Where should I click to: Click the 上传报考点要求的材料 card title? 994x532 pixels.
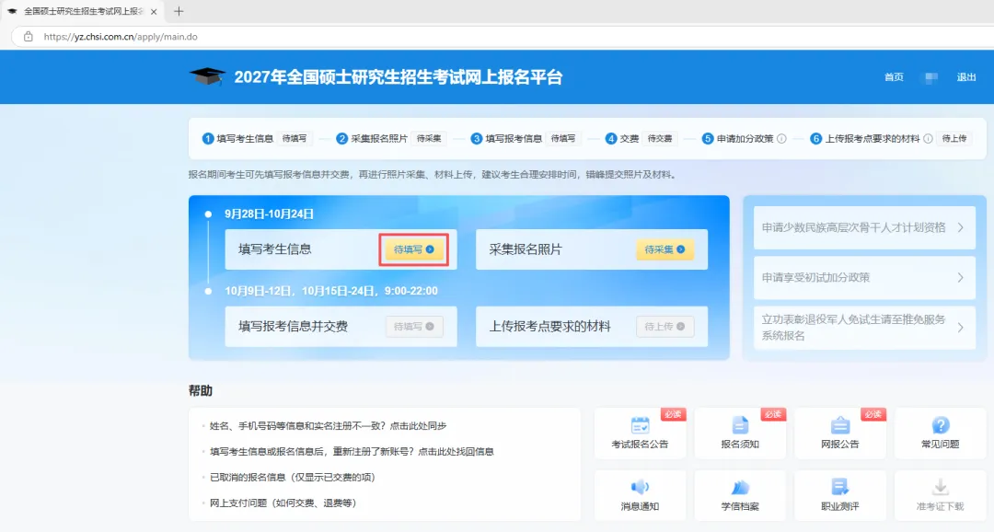[x=549, y=327]
